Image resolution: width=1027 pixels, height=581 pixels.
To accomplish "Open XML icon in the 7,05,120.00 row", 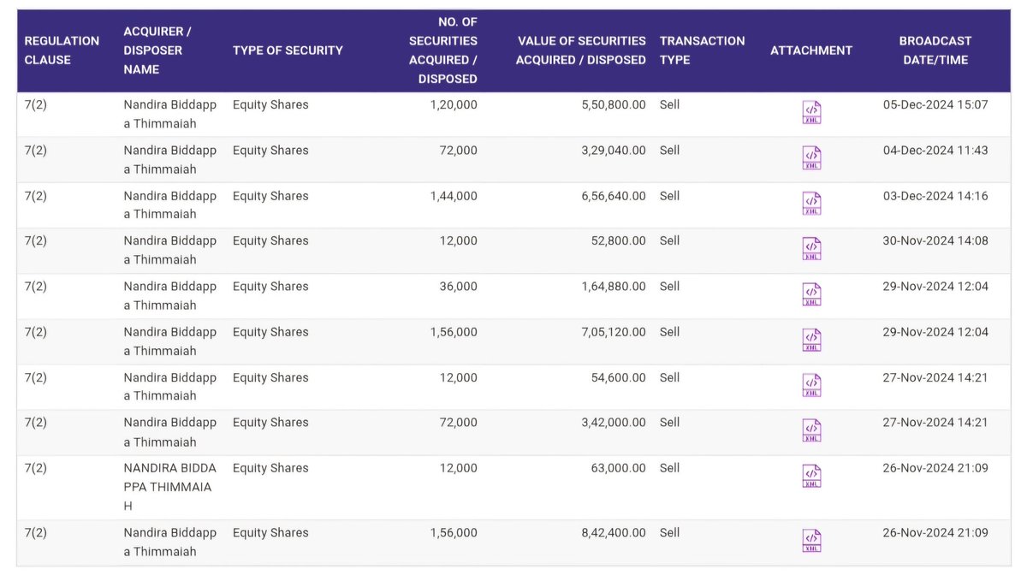I will tap(811, 341).
